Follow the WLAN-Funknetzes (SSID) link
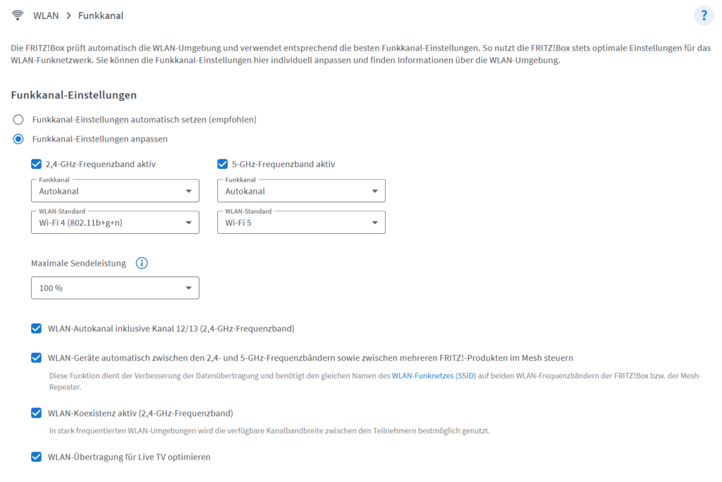The image size is (722, 482). pos(434,376)
